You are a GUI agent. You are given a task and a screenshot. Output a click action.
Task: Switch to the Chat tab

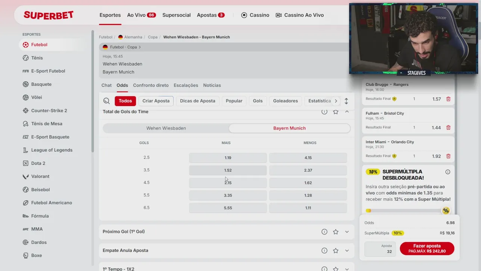(x=106, y=85)
